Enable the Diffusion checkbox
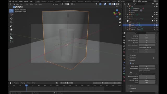 click(130, 58)
